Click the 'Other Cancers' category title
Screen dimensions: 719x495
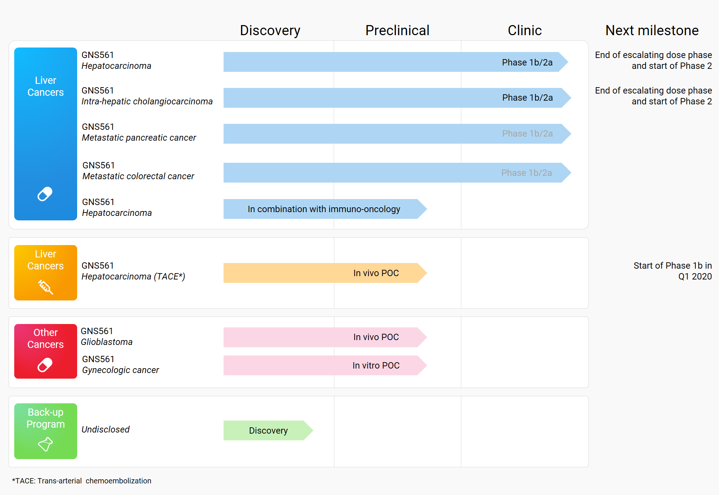(x=46, y=338)
